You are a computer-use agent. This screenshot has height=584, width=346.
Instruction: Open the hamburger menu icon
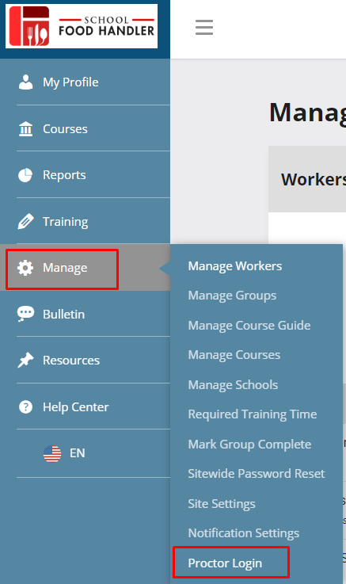[204, 28]
